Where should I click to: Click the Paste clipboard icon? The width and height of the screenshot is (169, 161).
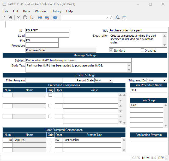32,18
